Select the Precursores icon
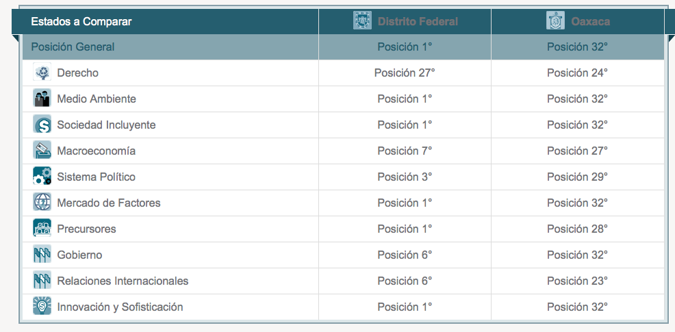675x332 pixels. (x=42, y=228)
